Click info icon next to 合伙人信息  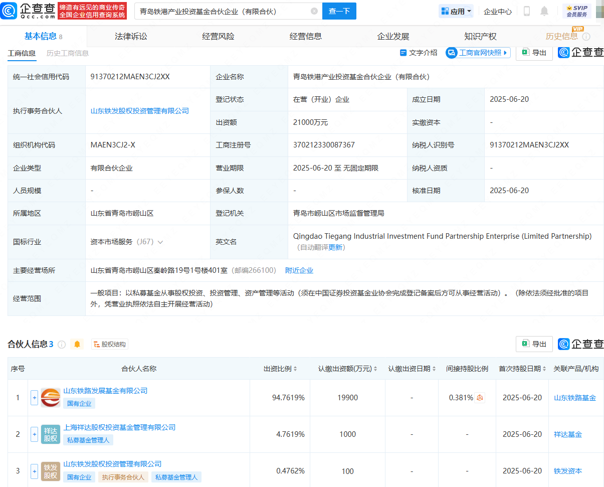coord(62,345)
